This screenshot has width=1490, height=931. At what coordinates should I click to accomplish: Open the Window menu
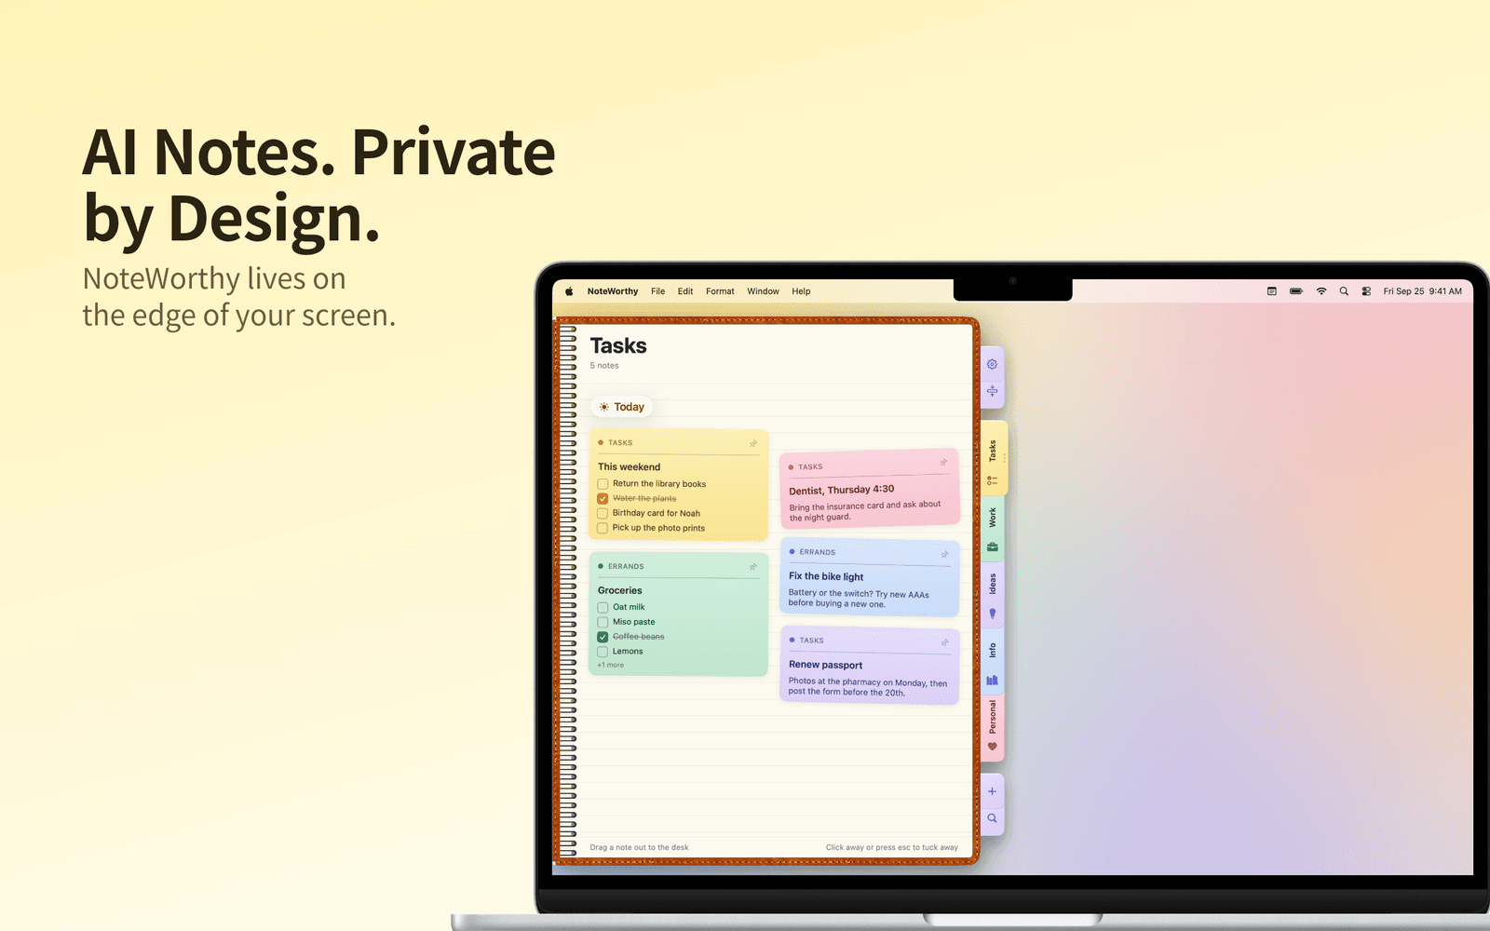tap(763, 291)
